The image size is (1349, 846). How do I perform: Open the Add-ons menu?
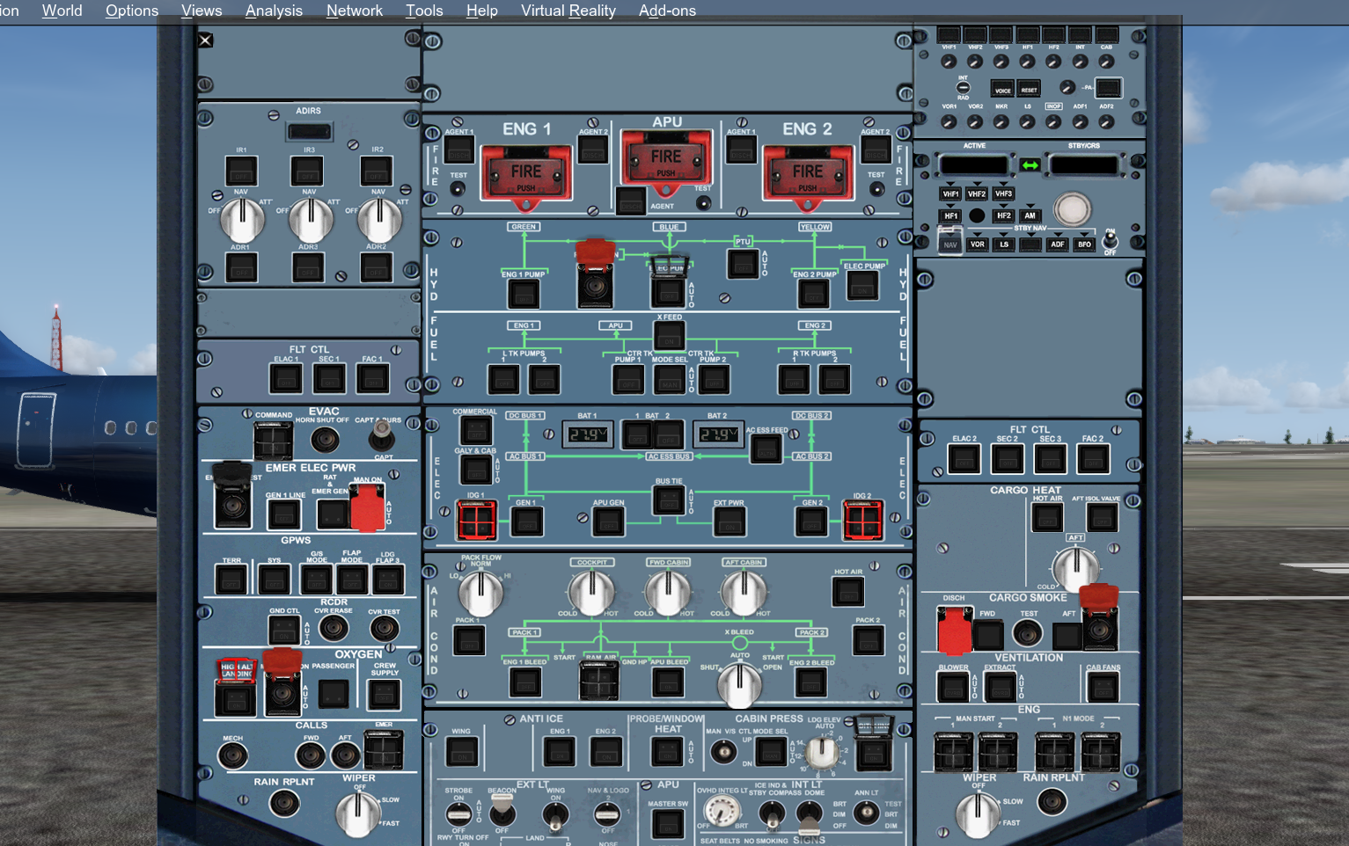[667, 11]
